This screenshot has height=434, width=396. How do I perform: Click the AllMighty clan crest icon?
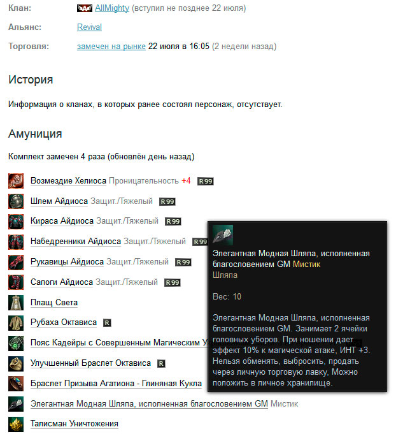coord(84,8)
